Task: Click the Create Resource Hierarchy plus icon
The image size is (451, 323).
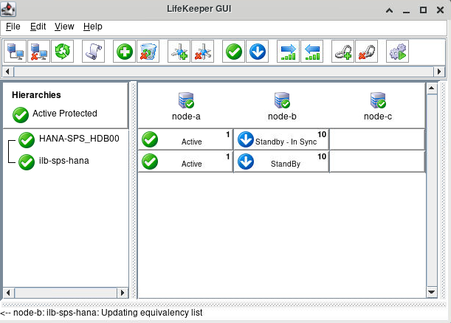Action: tap(125, 52)
